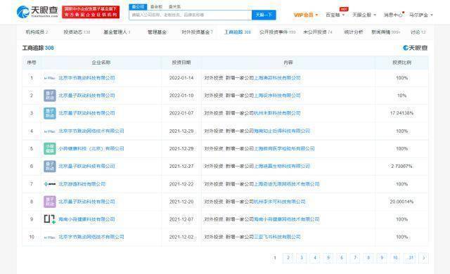Click the 17.24138% ratio value
Image resolution: width=450 pixels, height=274 pixels.
coord(401,113)
